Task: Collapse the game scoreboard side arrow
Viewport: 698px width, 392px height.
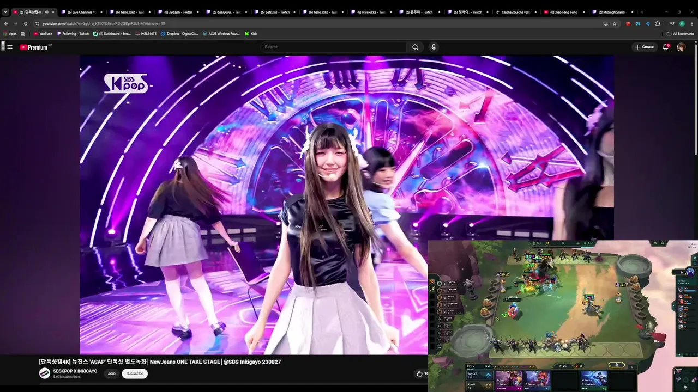Action: (673, 307)
